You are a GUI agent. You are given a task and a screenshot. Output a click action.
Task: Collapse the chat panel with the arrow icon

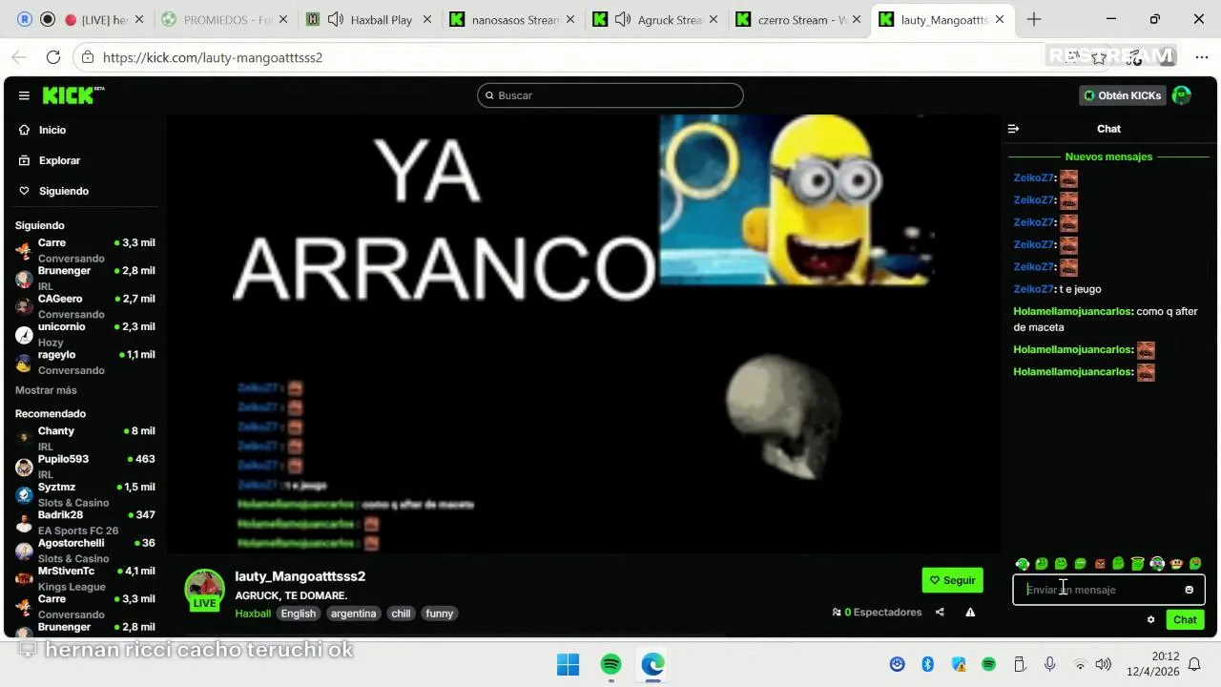coord(1013,129)
